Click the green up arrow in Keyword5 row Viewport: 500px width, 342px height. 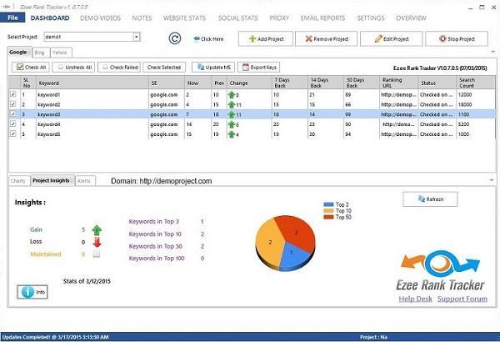pos(232,134)
